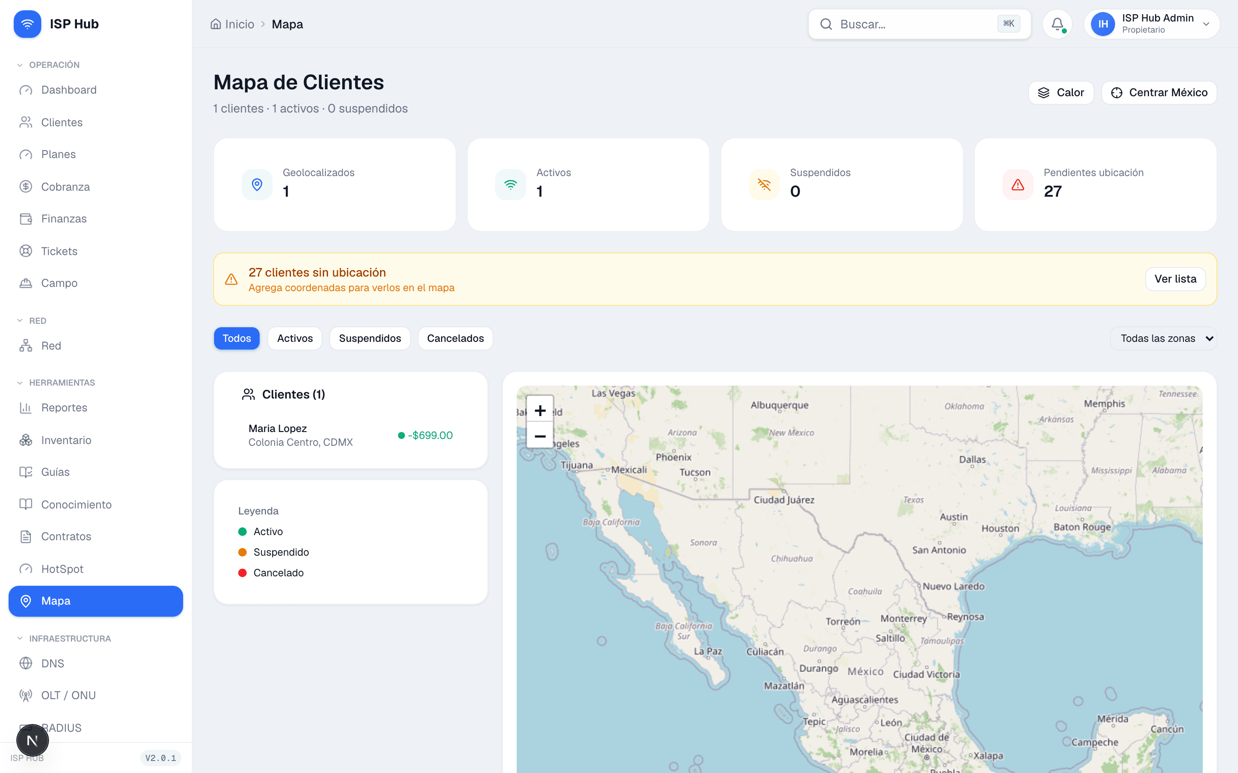This screenshot has width=1238, height=773.
Task: Zoom out on the map
Action: coord(540,436)
